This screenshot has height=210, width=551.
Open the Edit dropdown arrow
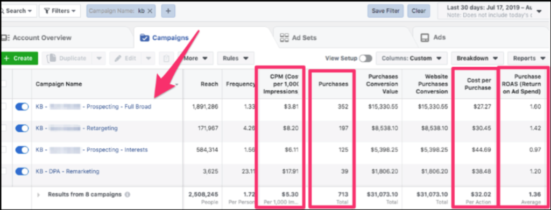click(149, 58)
